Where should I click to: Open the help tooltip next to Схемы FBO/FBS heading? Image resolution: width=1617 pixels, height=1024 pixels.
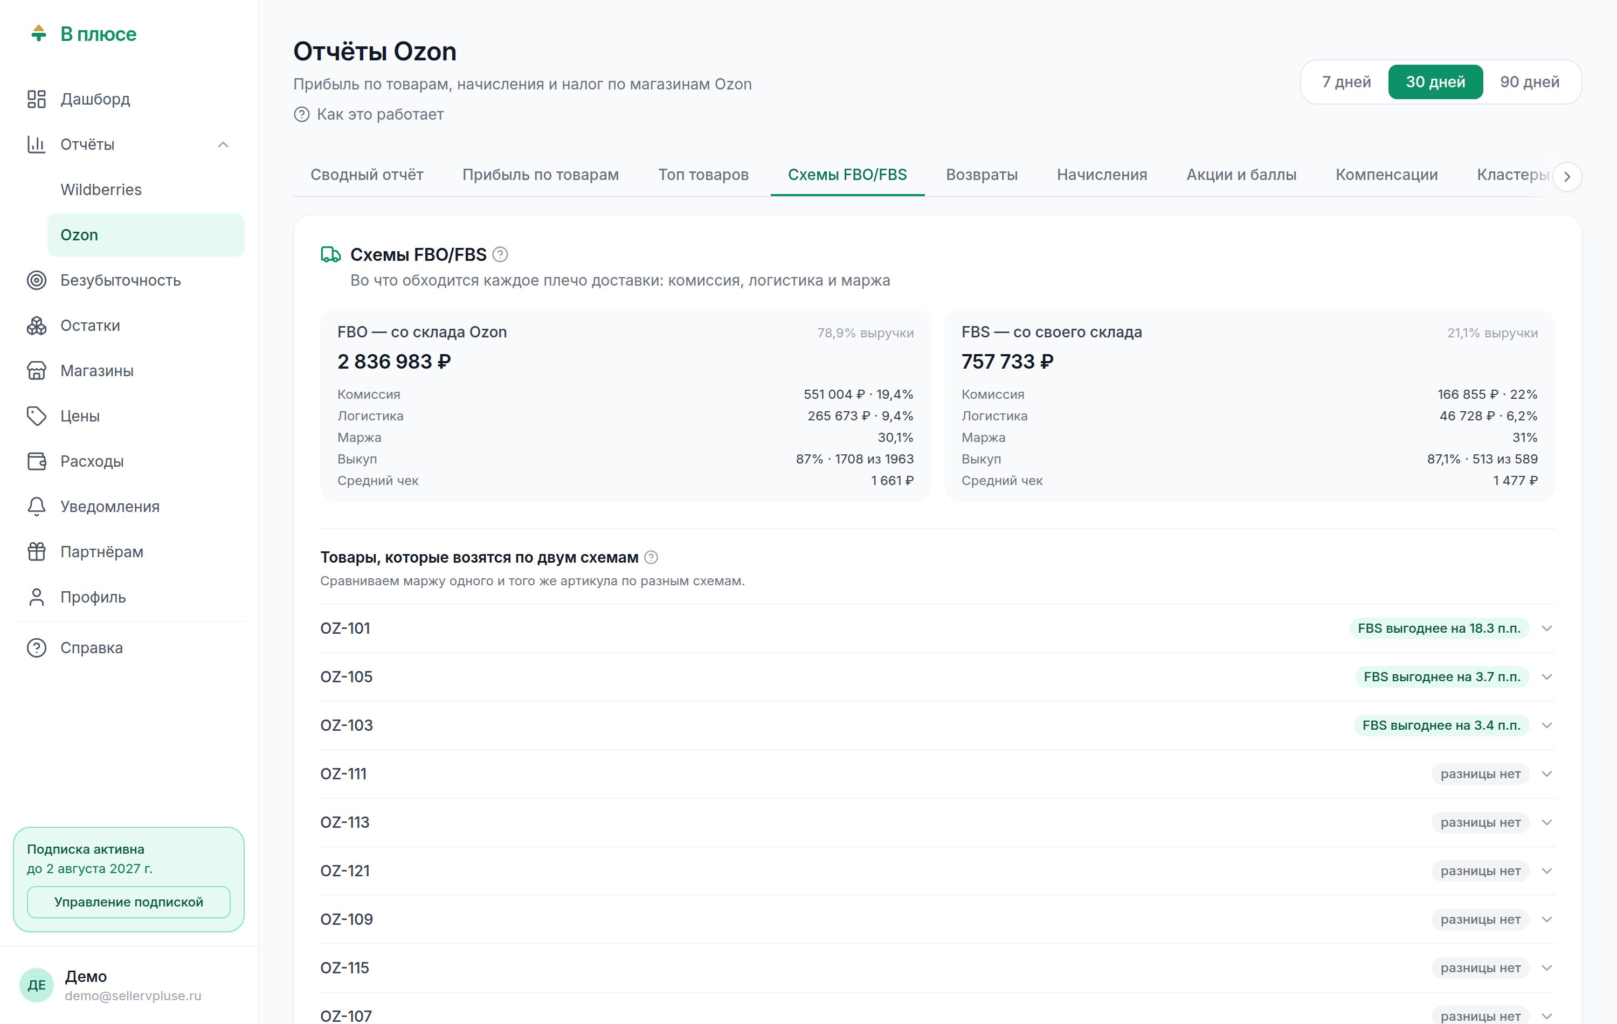click(x=500, y=254)
